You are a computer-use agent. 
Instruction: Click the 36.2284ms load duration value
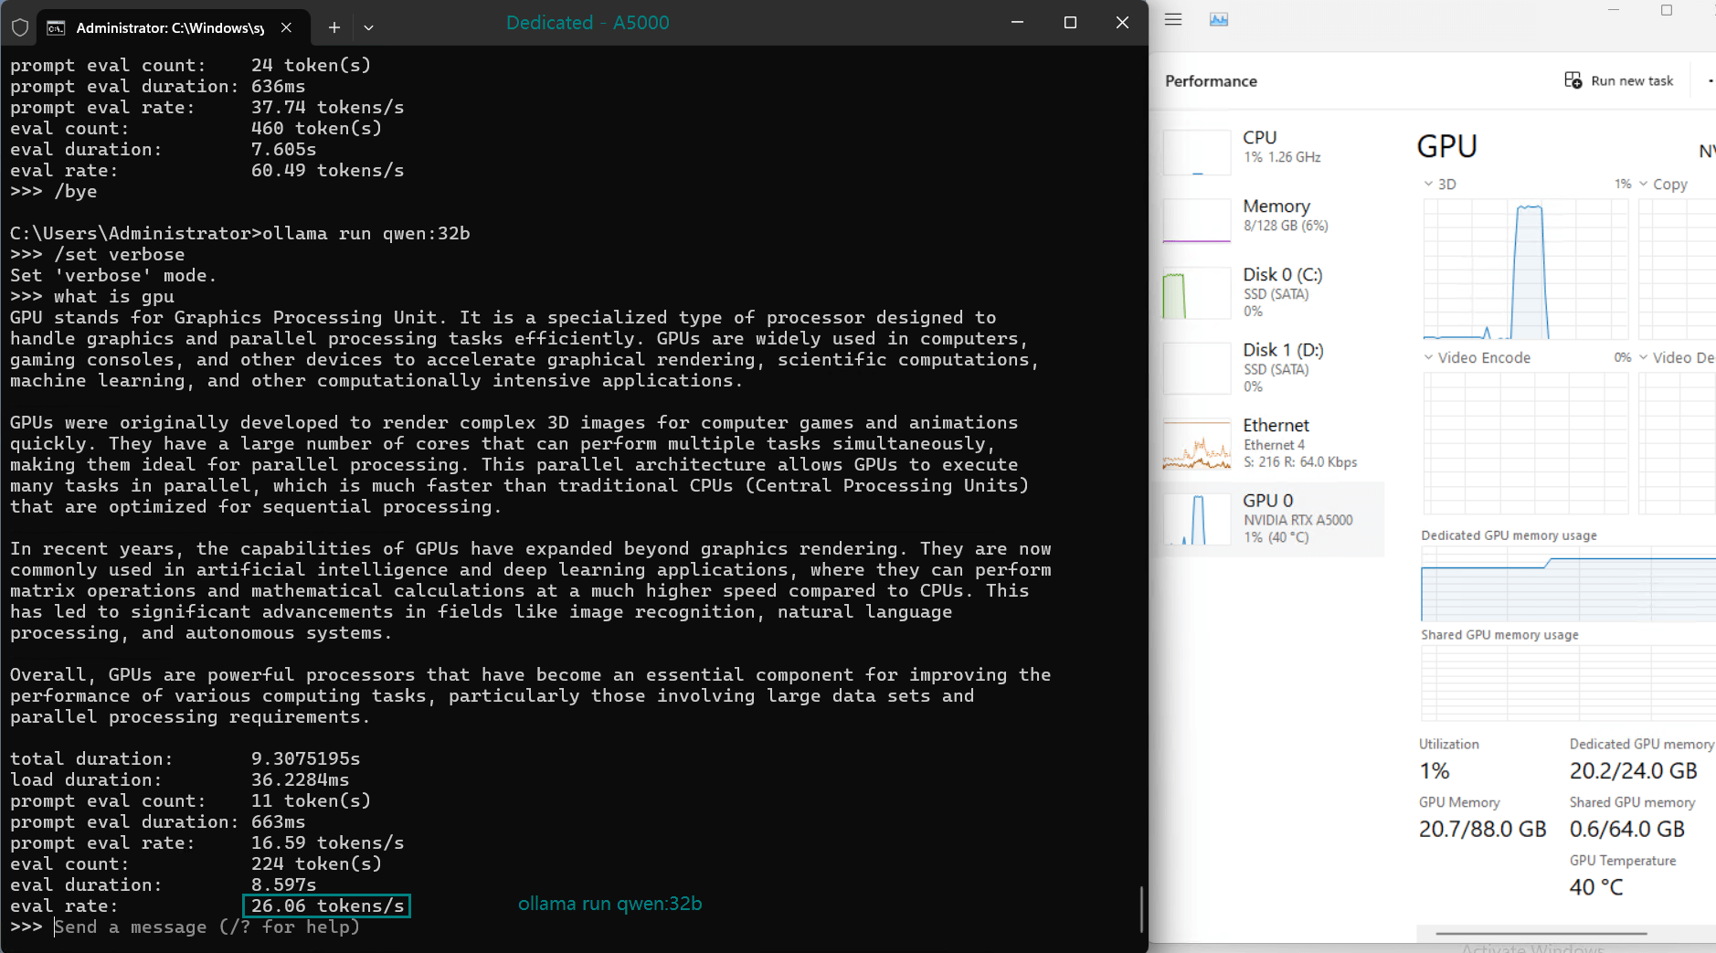pyautogui.click(x=300, y=779)
